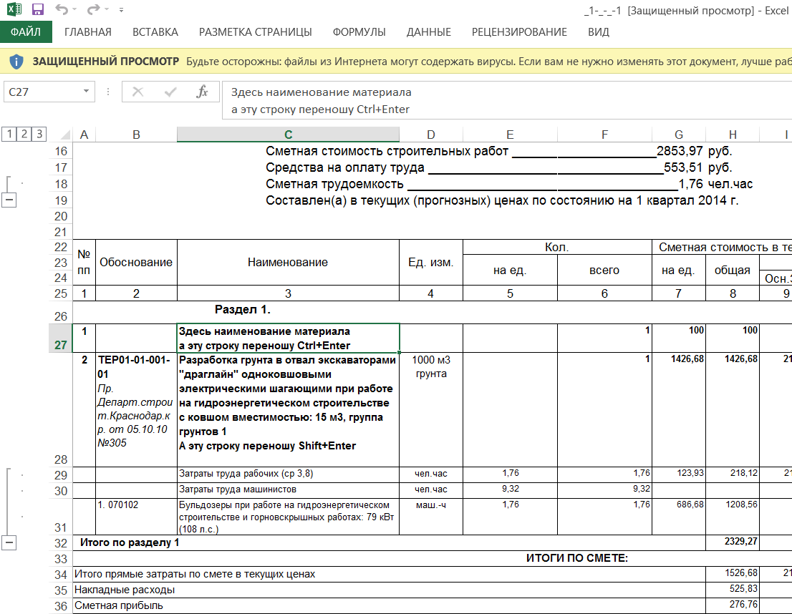Click the Redo arrow icon

point(92,9)
